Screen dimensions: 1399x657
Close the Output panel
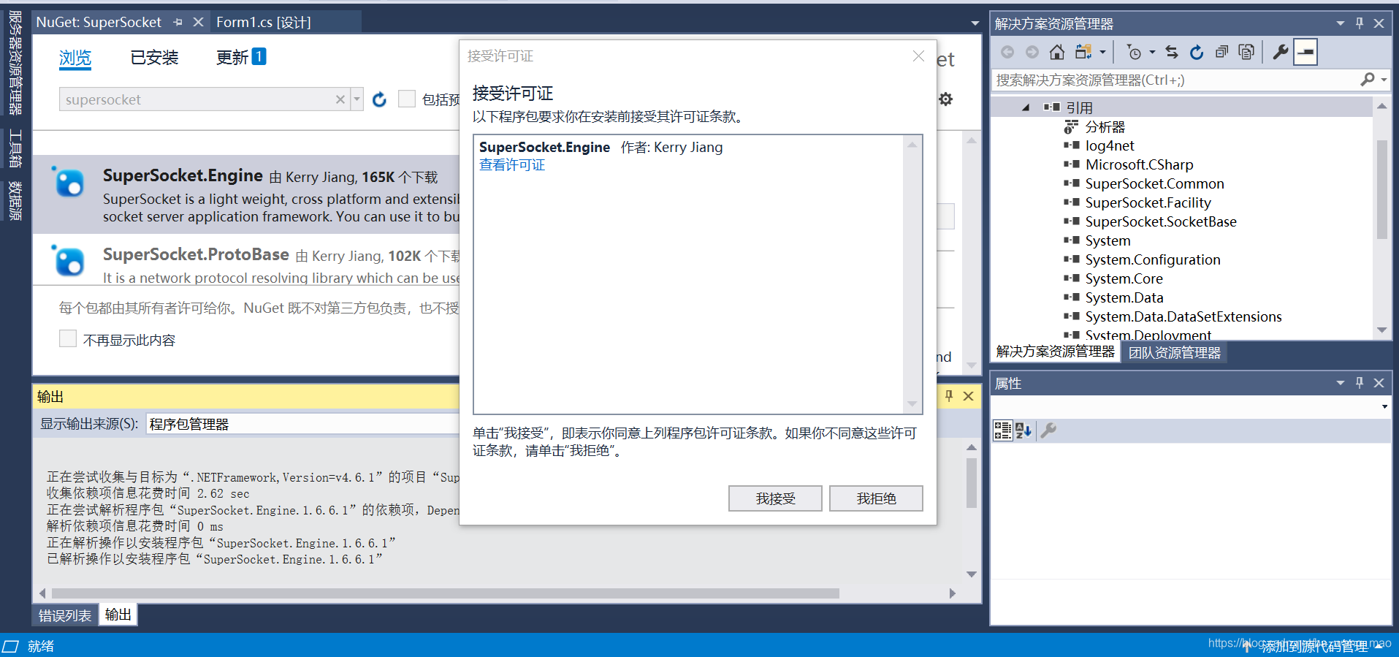(969, 396)
